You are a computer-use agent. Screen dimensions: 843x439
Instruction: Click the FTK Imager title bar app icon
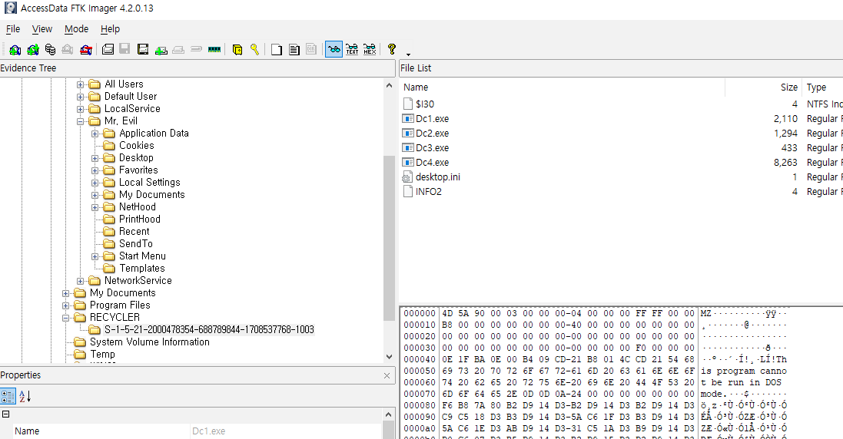10,8
